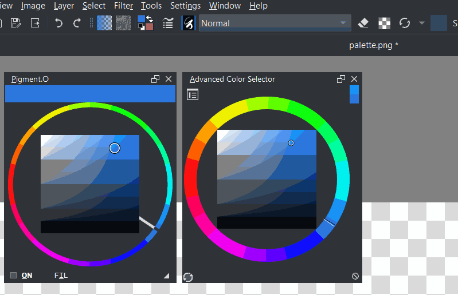Toggle eraser mode

[363, 23]
